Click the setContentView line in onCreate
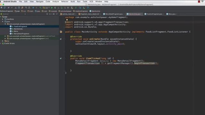 (100, 44)
